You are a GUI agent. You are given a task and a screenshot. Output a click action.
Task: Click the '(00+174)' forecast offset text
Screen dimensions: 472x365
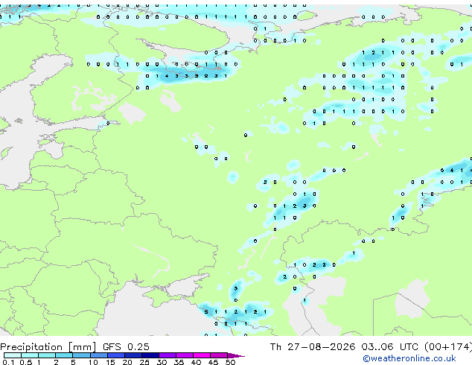(448, 347)
